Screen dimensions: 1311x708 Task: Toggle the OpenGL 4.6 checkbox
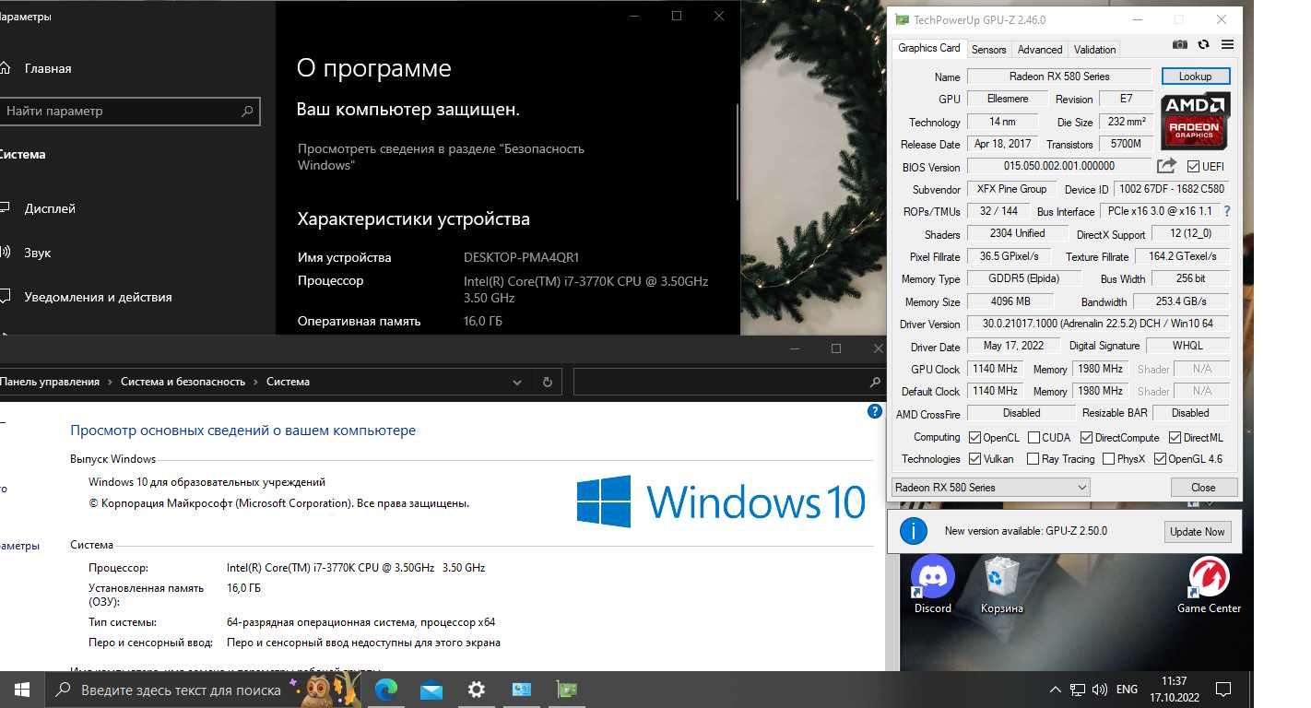pos(1160,459)
